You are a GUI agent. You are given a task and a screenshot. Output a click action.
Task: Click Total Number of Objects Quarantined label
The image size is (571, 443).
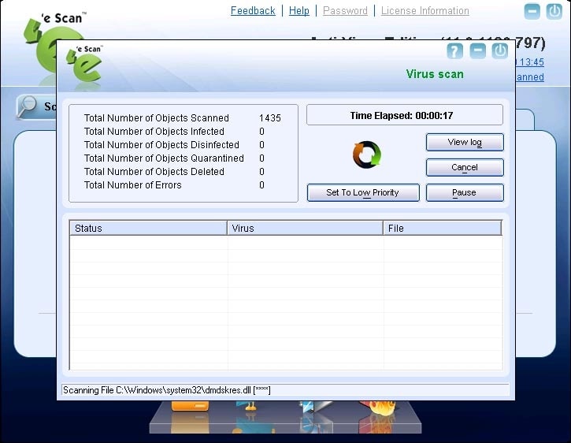tap(164, 158)
